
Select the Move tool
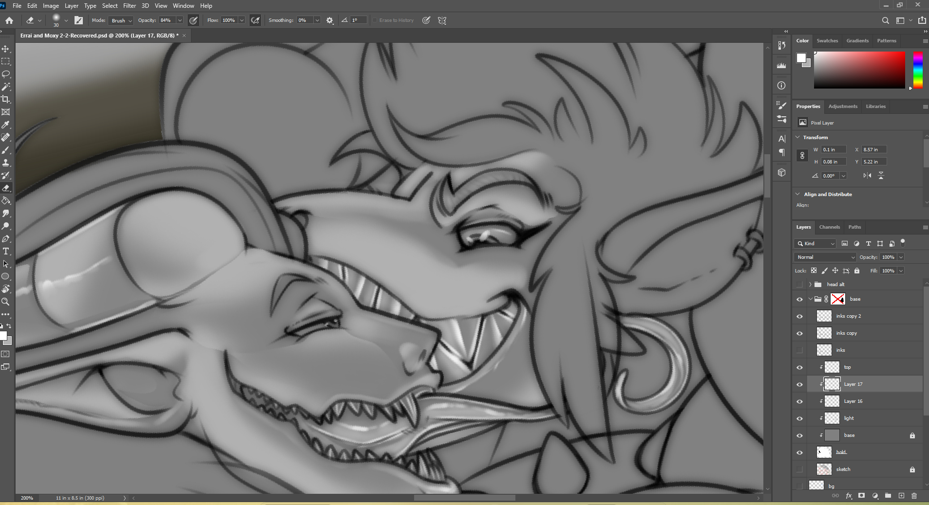click(x=6, y=49)
